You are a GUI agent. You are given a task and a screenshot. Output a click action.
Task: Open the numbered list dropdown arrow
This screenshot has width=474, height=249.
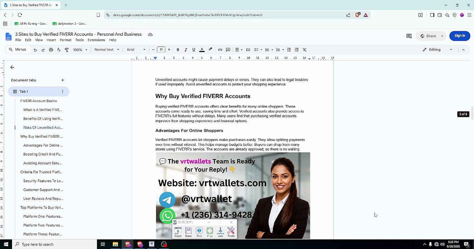click(x=283, y=50)
